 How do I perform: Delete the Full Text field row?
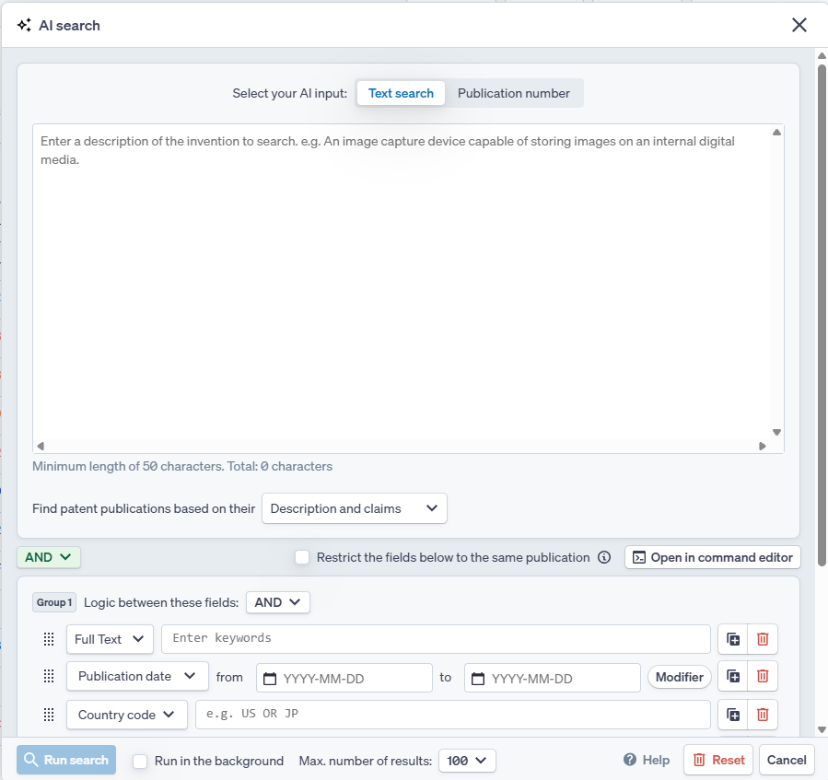(x=763, y=639)
